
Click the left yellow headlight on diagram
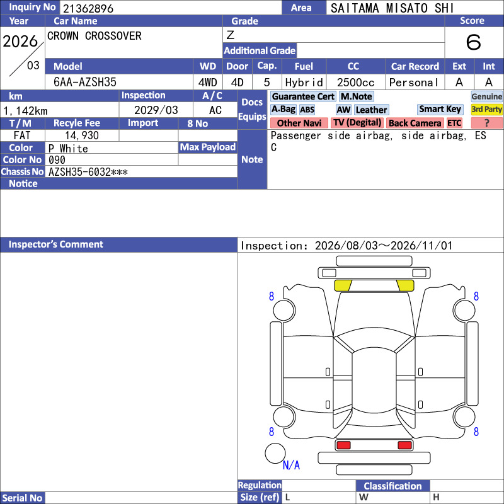tap(343, 285)
